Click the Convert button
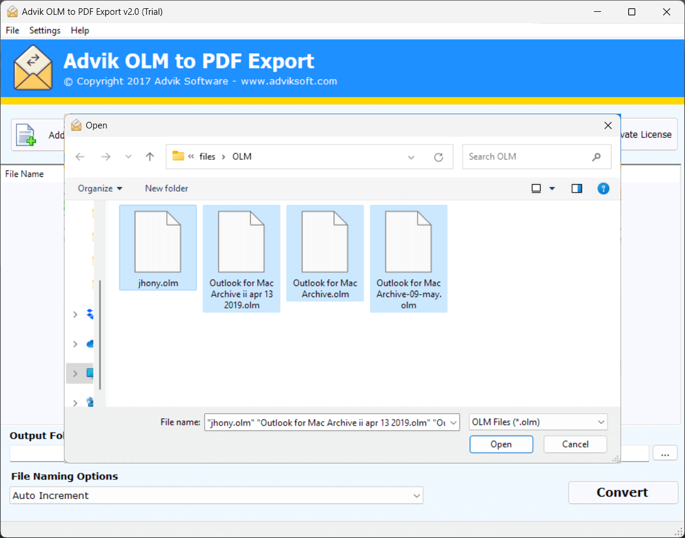This screenshot has width=685, height=538. (x=622, y=492)
